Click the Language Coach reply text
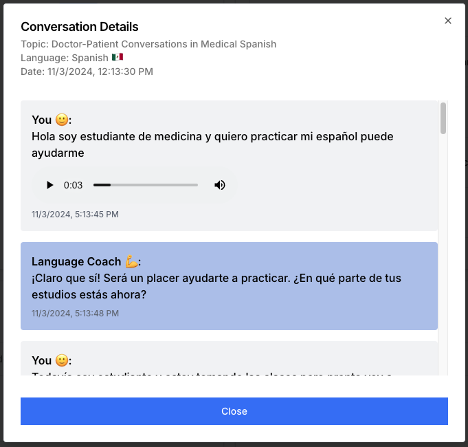The image size is (468, 447). (x=216, y=286)
